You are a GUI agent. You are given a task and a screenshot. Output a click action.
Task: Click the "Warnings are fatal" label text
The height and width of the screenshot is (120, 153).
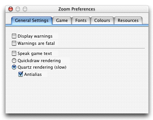coord(36,43)
